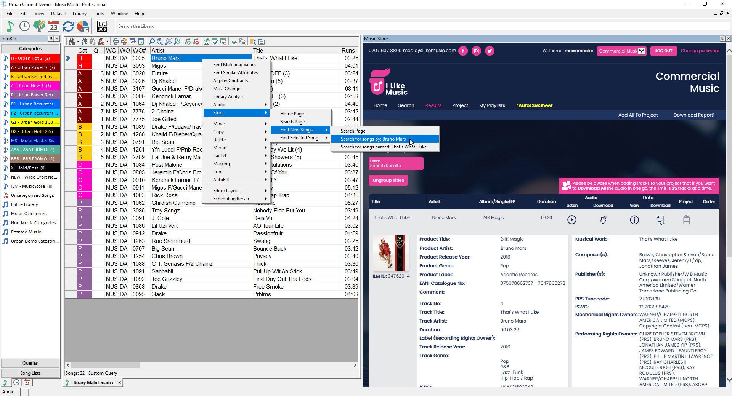View track data info icon
The height and width of the screenshot is (396, 732).
(x=634, y=220)
